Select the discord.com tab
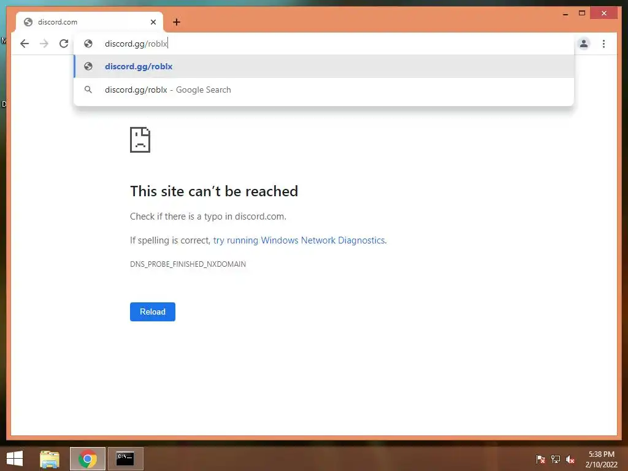Image resolution: width=628 pixels, height=471 pixels. click(x=90, y=22)
